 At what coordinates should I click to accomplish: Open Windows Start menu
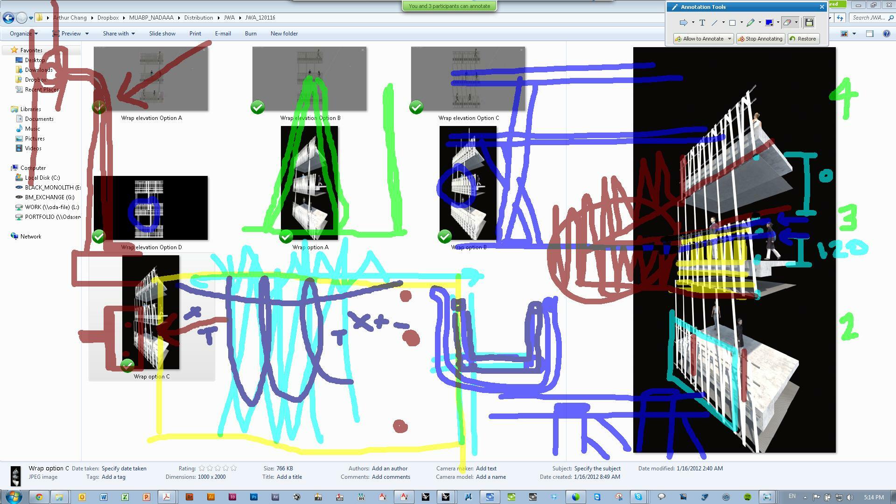[14, 497]
